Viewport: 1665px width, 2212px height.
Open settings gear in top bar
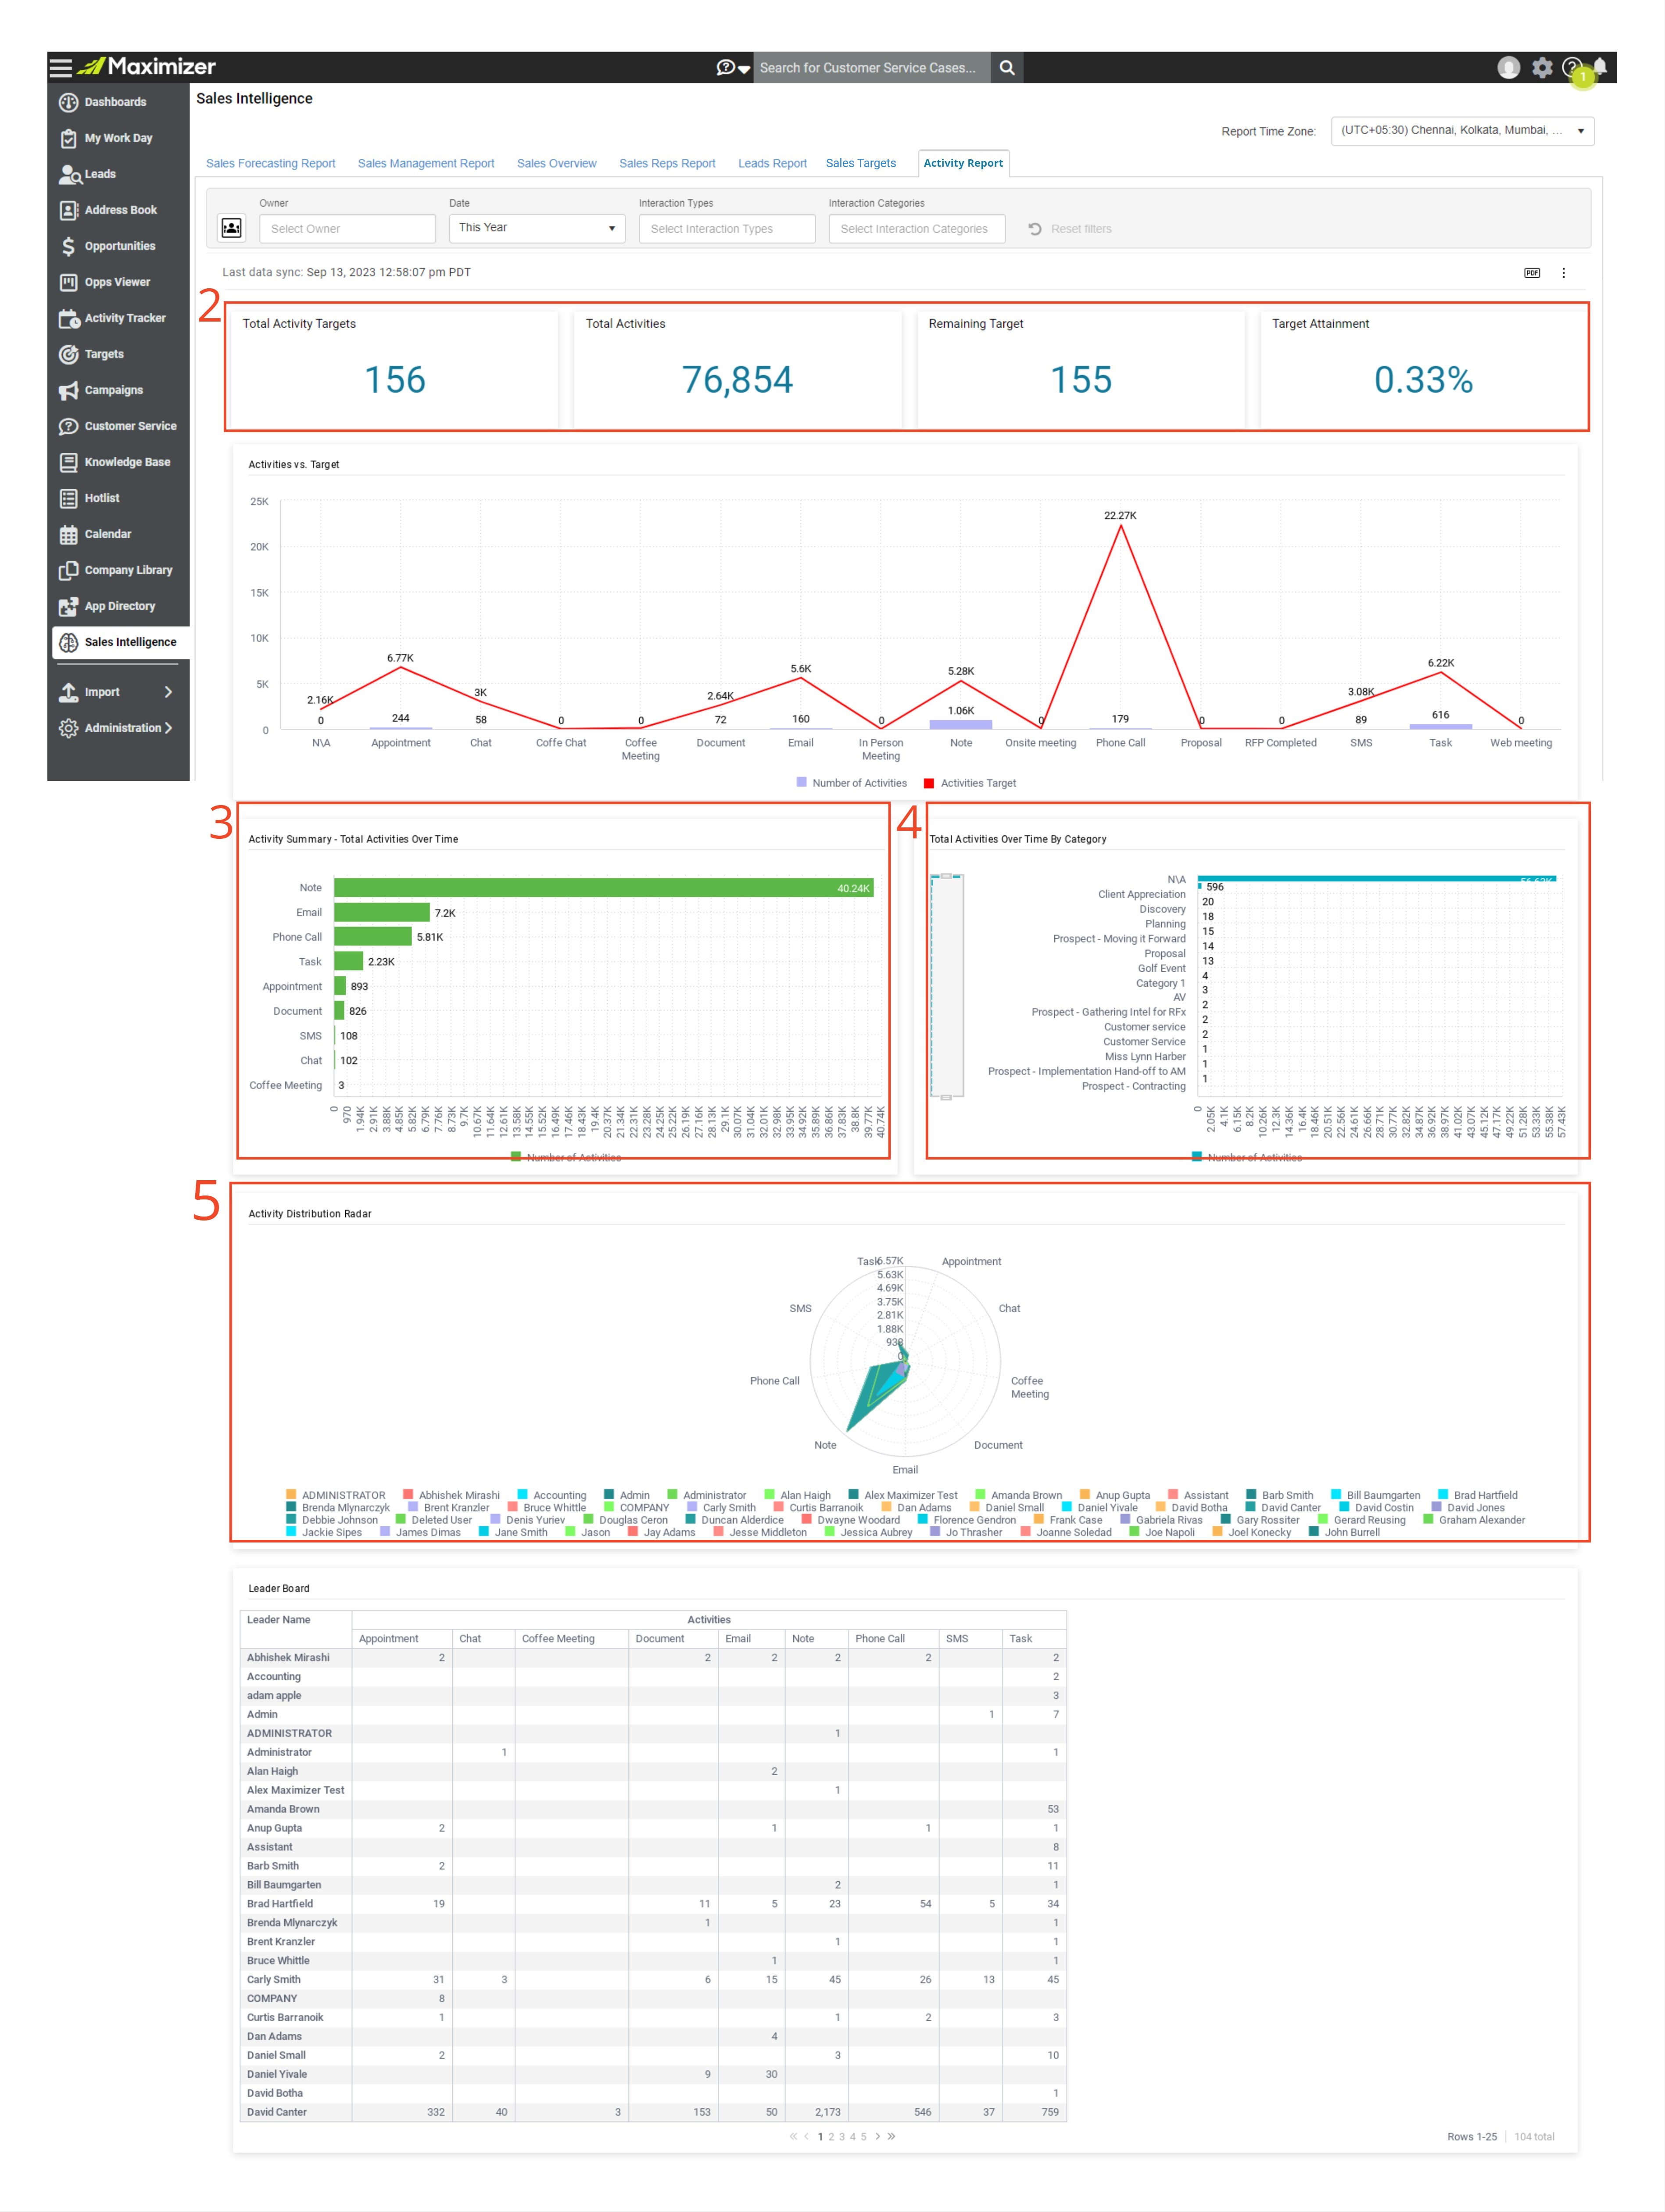(1542, 67)
